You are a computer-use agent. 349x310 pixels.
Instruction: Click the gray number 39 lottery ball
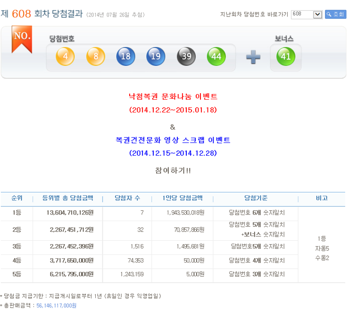[x=186, y=56]
